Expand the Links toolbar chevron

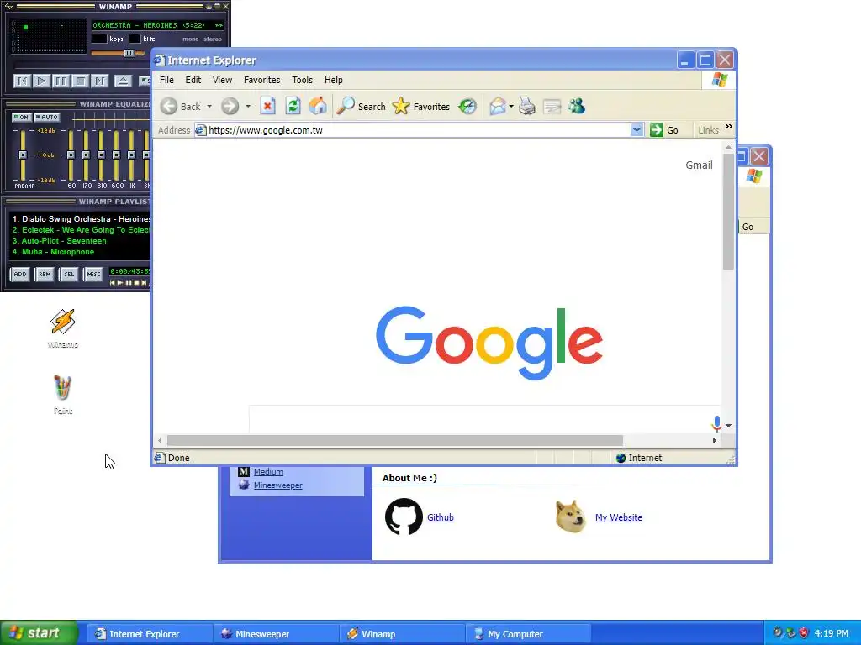[x=729, y=127]
